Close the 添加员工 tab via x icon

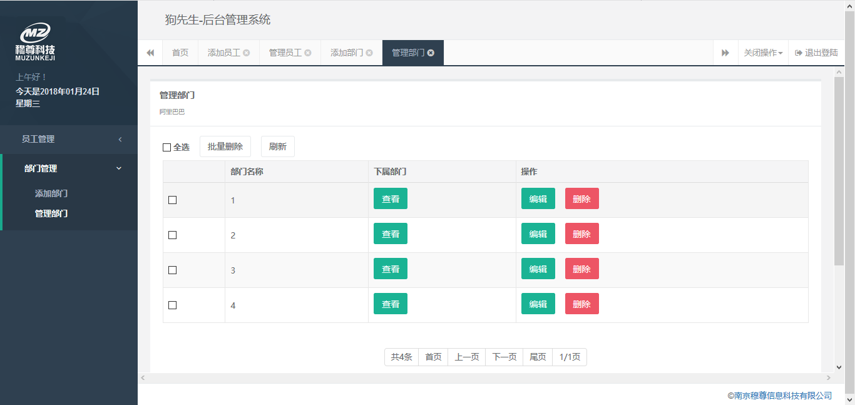(247, 53)
